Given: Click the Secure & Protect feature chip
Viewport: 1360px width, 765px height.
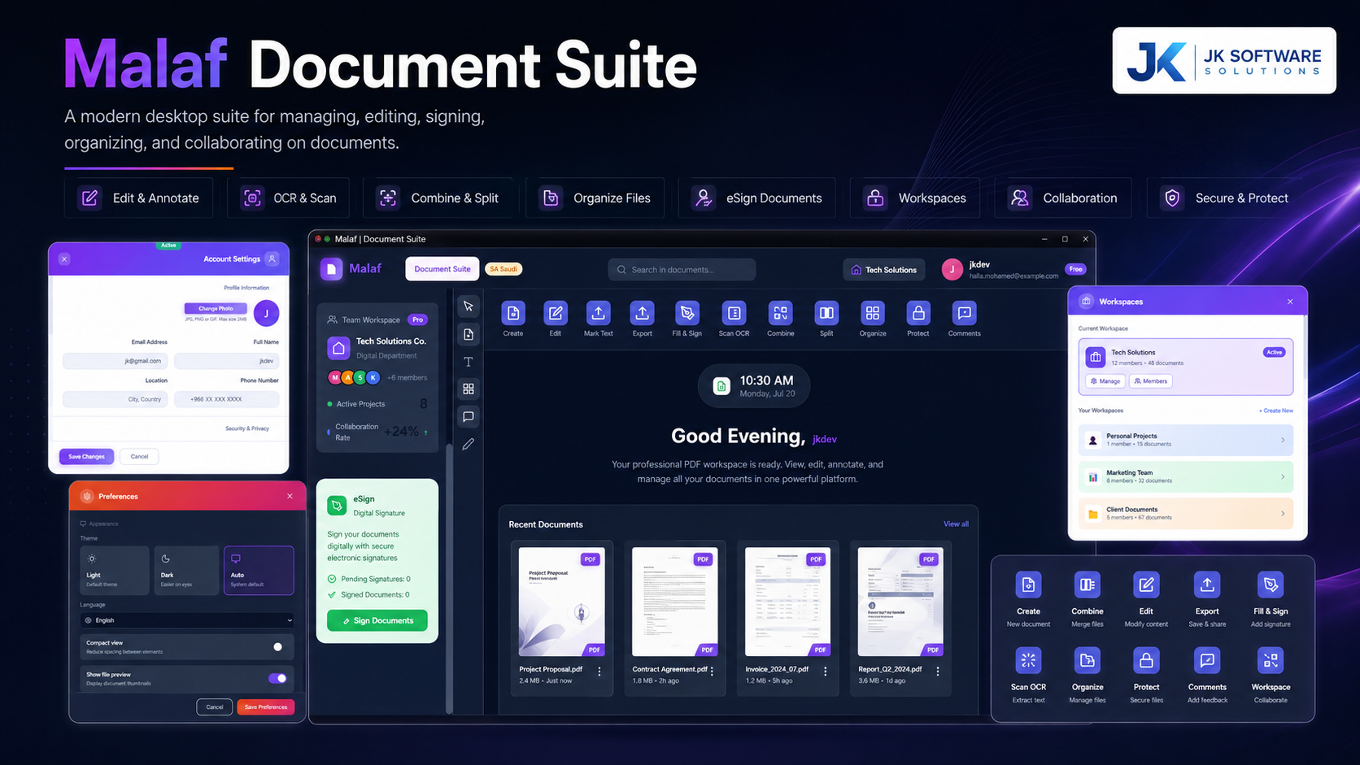Looking at the screenshot, I should pos(1225,198).
